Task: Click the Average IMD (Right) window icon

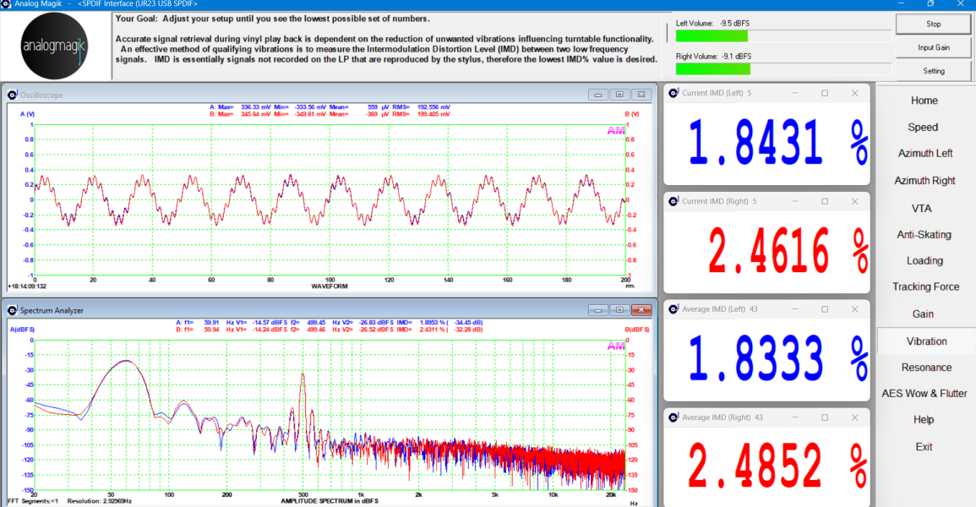Action: (673, 417)
